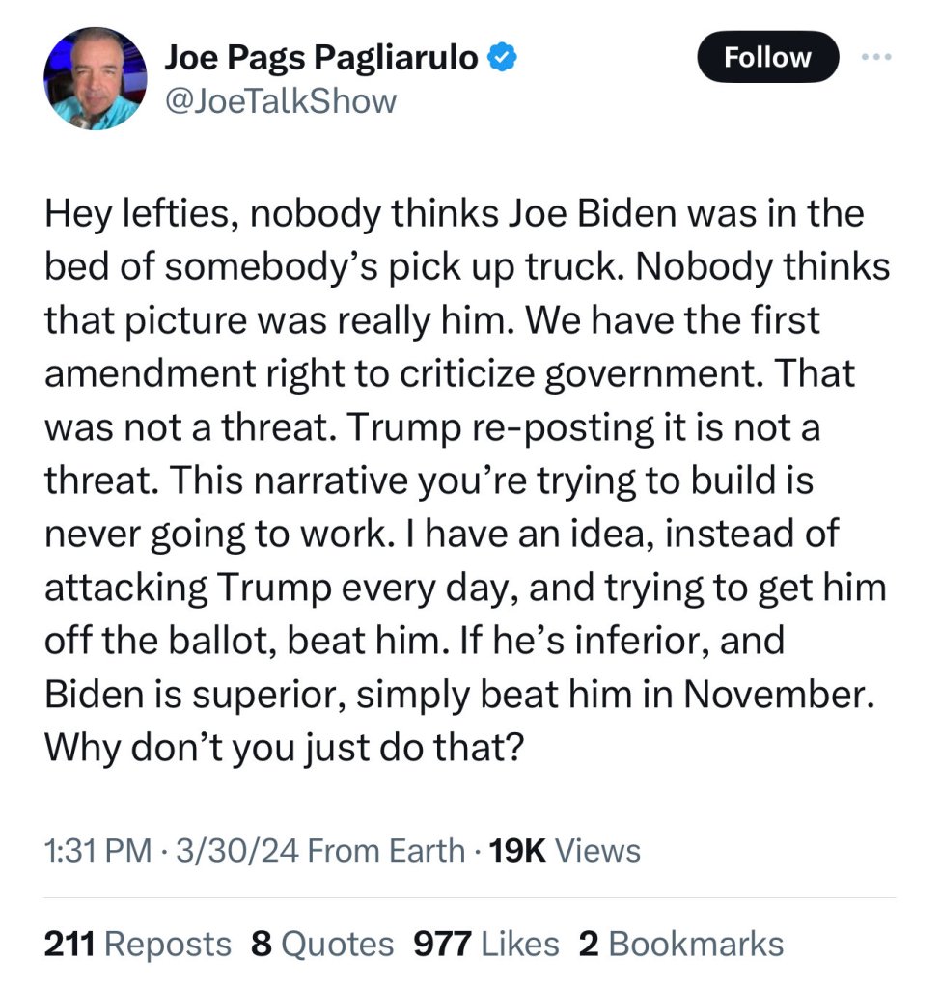The height and width of the screenshot is (987, 940).
Task: Open the 211 Reposts list
Action: tap(138, 944)
